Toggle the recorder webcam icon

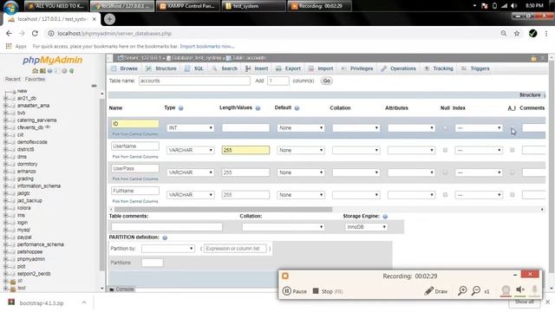point(506,290)
